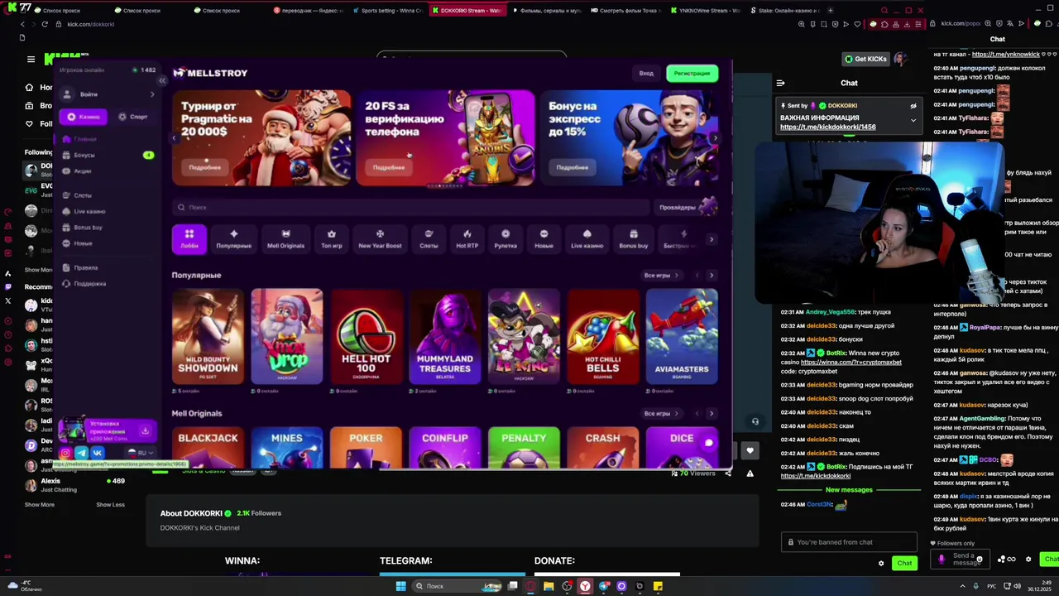The width and height of the screenshot is (1059, 596).
Task: Open the Coinflip original game
Action: point(445,447)
